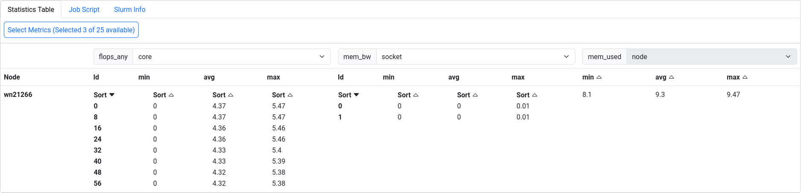801x193 pixels.
Task: Sort mem_used by avg column header
Action: coord(665,77)
